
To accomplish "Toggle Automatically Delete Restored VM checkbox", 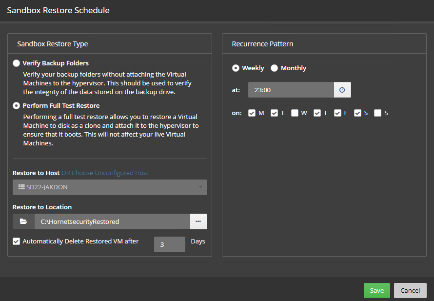I will point(17,241).
